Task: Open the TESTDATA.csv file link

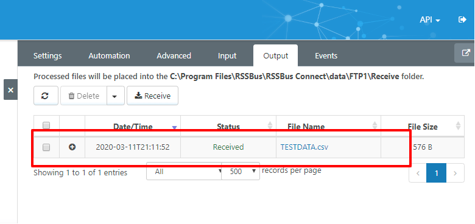Action: [304, 147]
